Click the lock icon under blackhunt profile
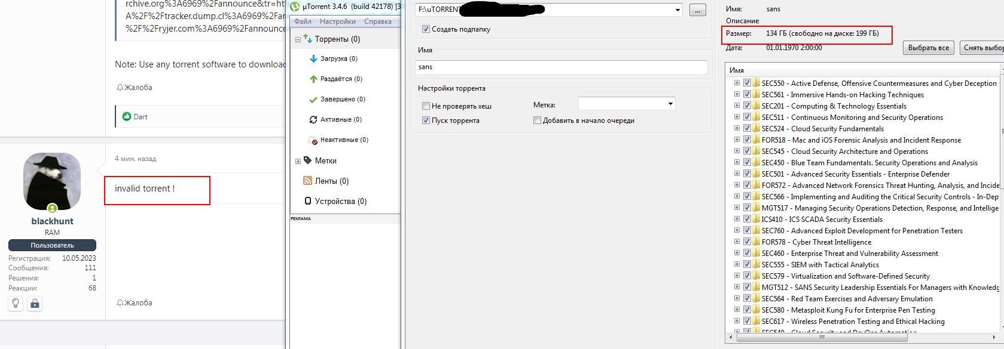Image resolution: width=1004 pixels, height=349 pixels. click(x=35, y=304)
